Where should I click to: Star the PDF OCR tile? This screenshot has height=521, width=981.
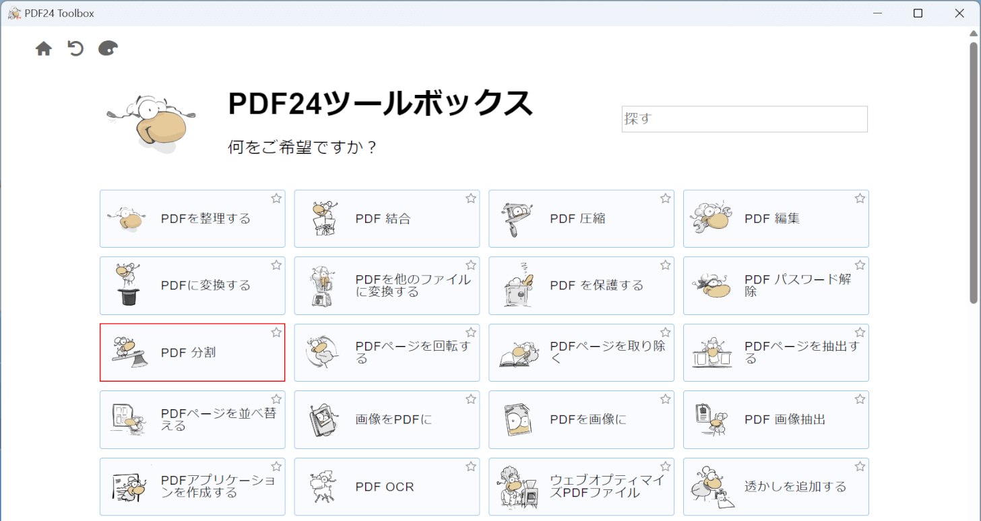pyautogui.click(x=471, y=466)
